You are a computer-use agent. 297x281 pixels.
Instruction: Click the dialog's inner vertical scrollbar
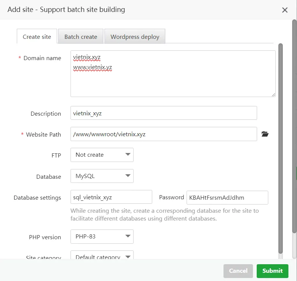tap(281, 149)
